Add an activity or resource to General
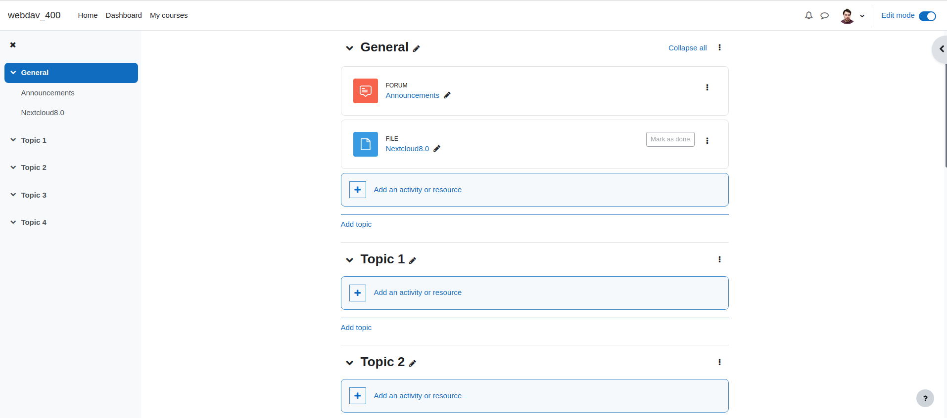 coord(534,190)
